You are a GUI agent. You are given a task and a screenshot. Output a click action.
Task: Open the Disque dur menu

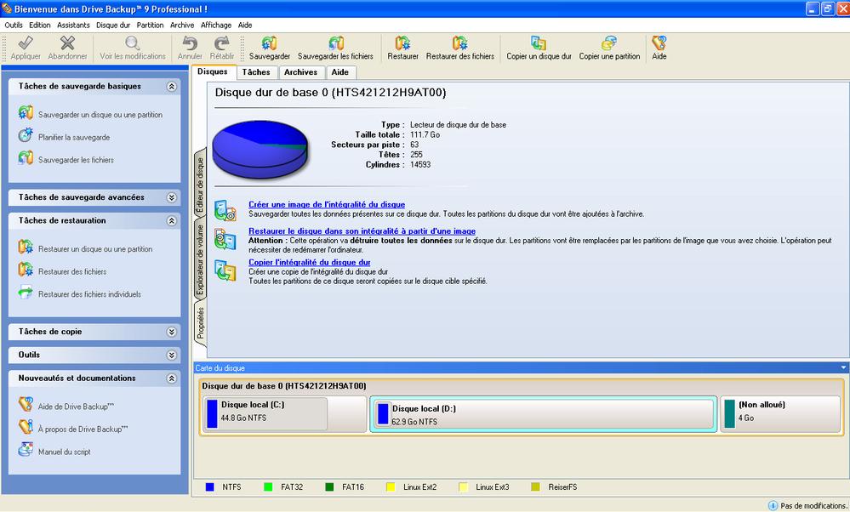pos(113,25)
